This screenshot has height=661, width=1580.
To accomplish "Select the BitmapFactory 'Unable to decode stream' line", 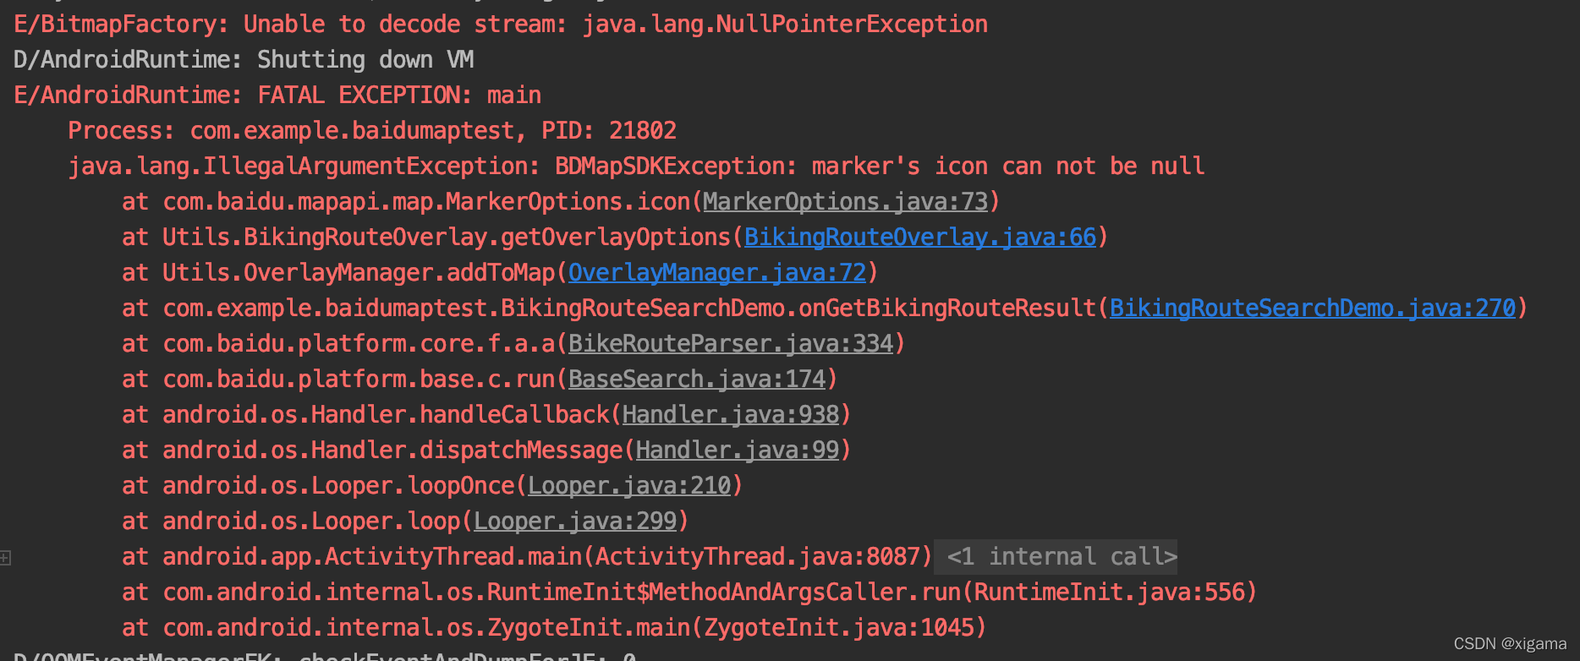I will tap(501, 24).
